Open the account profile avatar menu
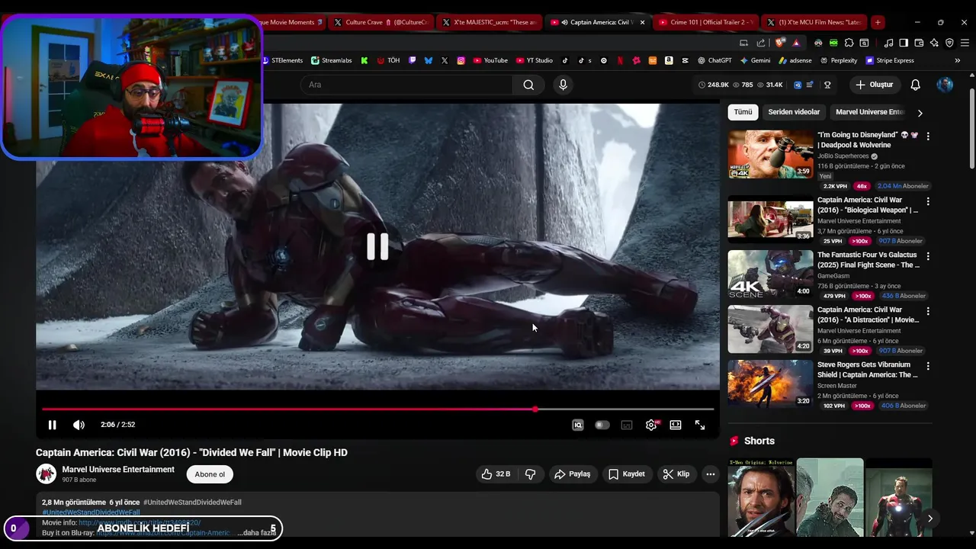The image size is (976, 549). click(945, 85)
